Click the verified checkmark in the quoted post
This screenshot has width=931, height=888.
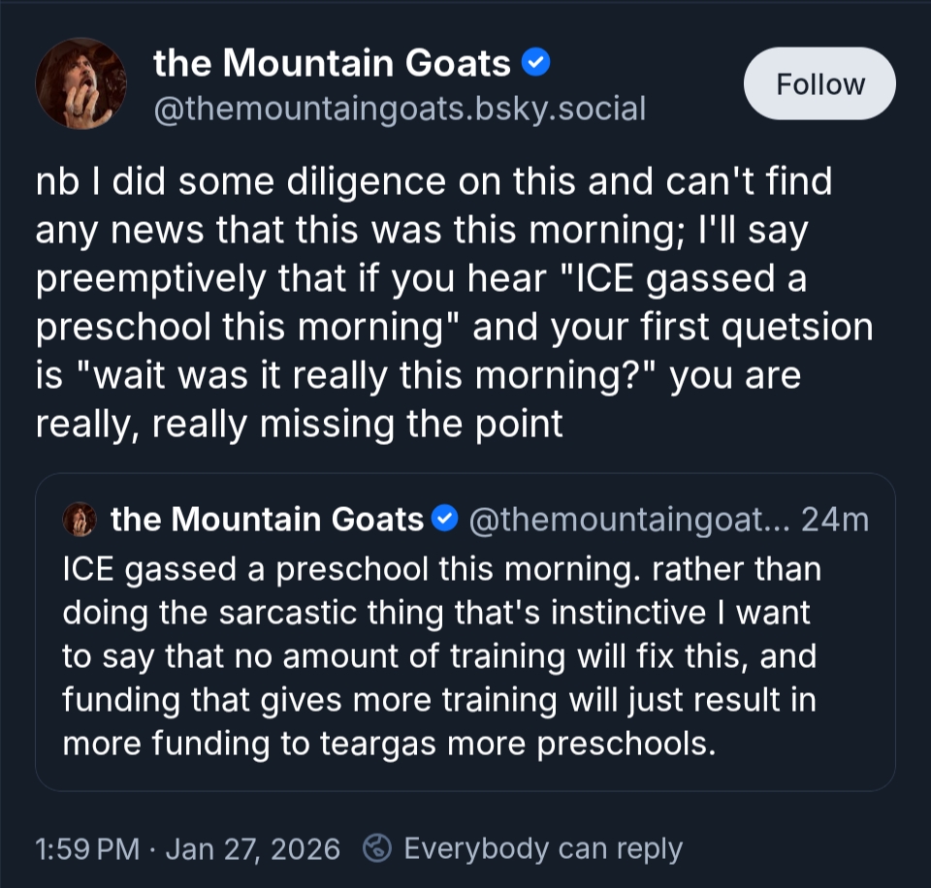tap(443, 520)
